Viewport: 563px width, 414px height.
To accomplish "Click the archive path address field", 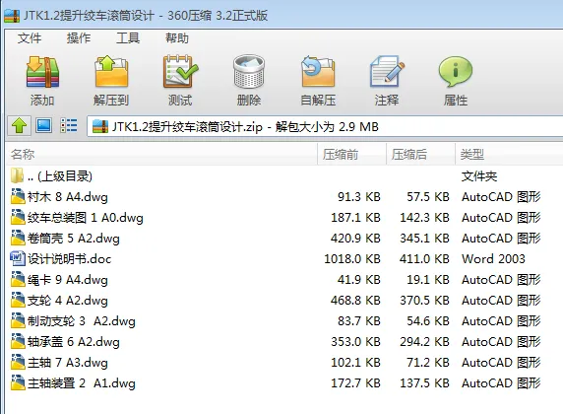I will [x=325, y=126].
